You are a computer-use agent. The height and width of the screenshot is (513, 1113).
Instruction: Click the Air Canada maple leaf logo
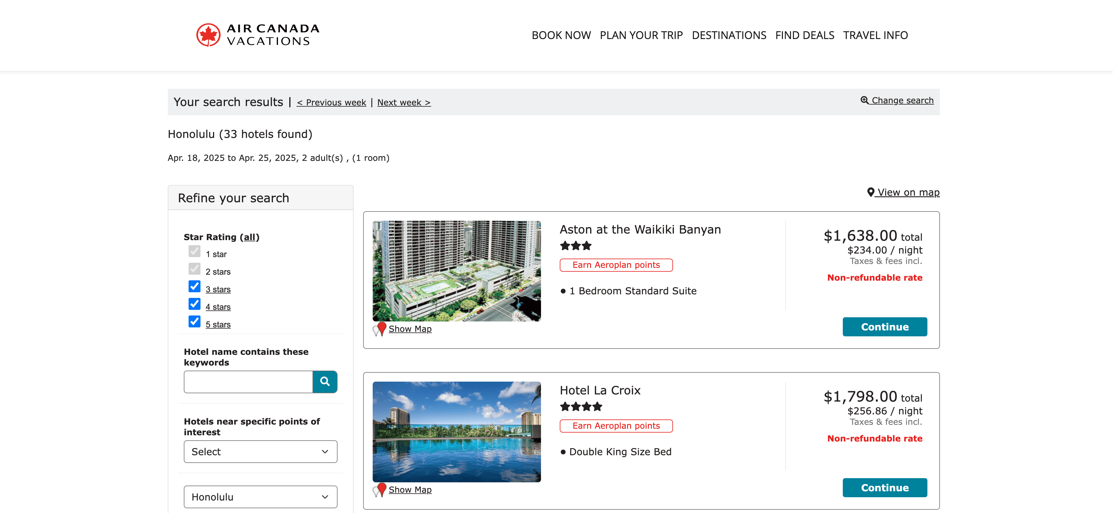pyautogui.click(x=208, y=35)
